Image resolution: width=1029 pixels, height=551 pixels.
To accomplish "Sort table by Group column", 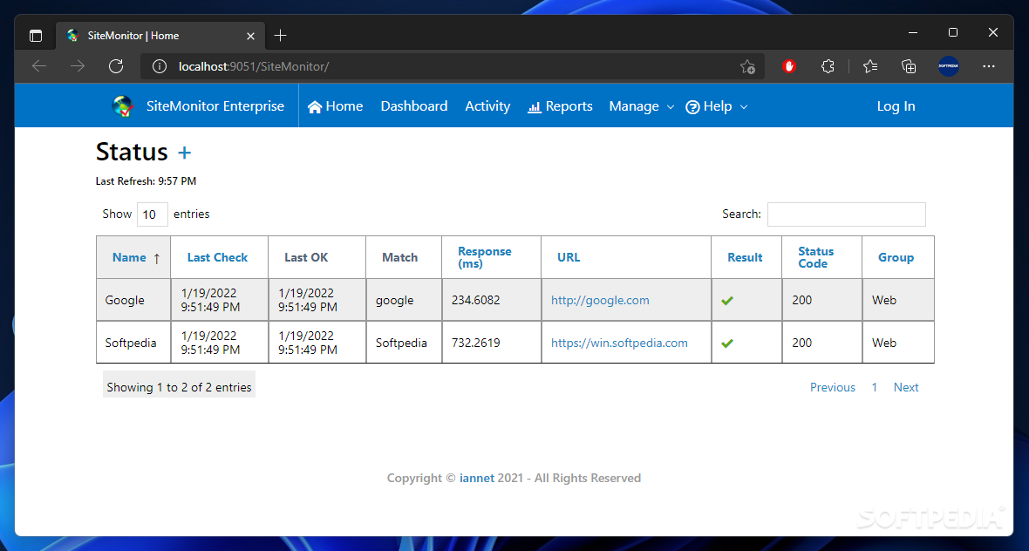I will coord(896,258).
